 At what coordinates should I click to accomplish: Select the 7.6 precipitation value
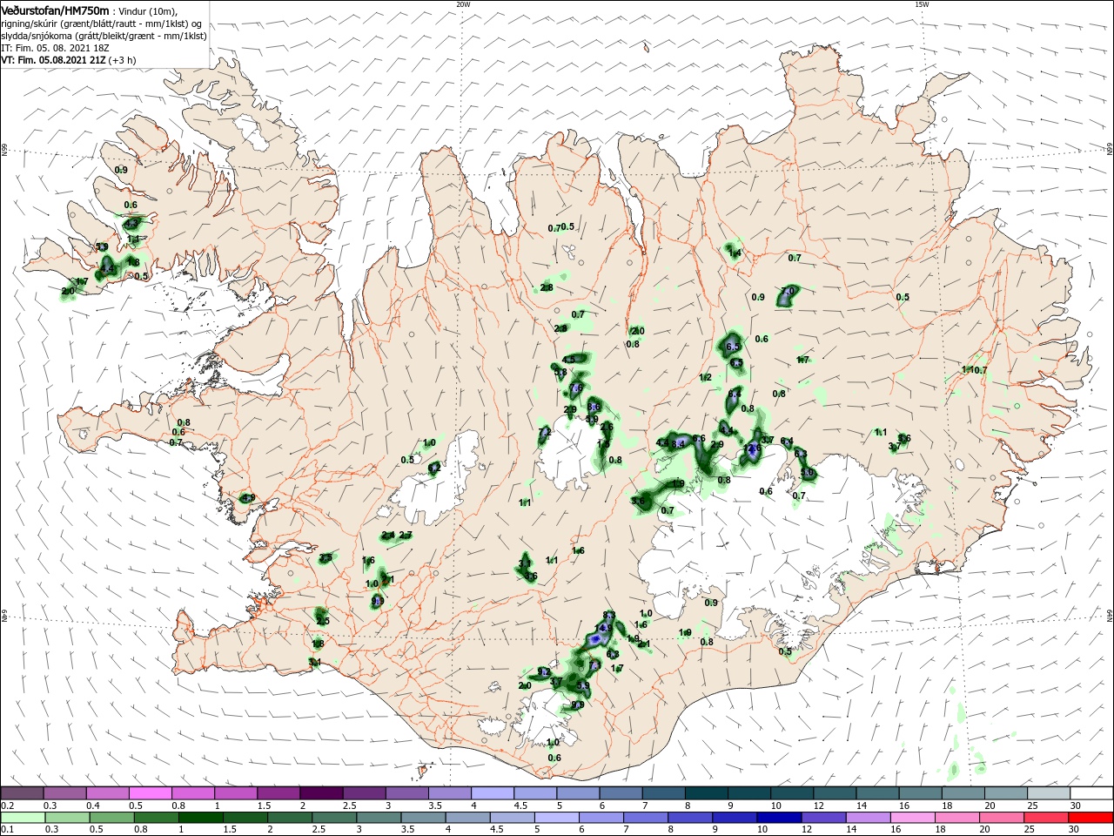click(576, 388)
